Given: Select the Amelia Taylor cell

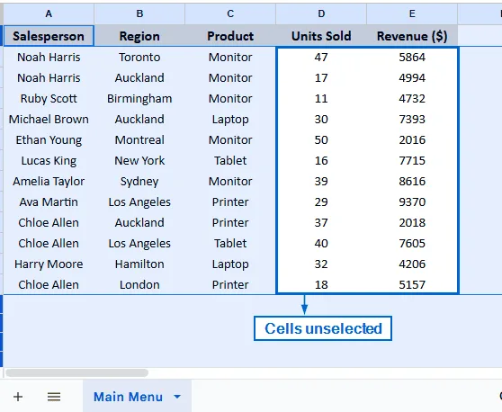Looking at the screenshot, I should (x=49, y=181).
